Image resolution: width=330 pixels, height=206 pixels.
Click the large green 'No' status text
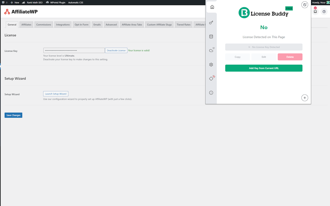[264, 27]
